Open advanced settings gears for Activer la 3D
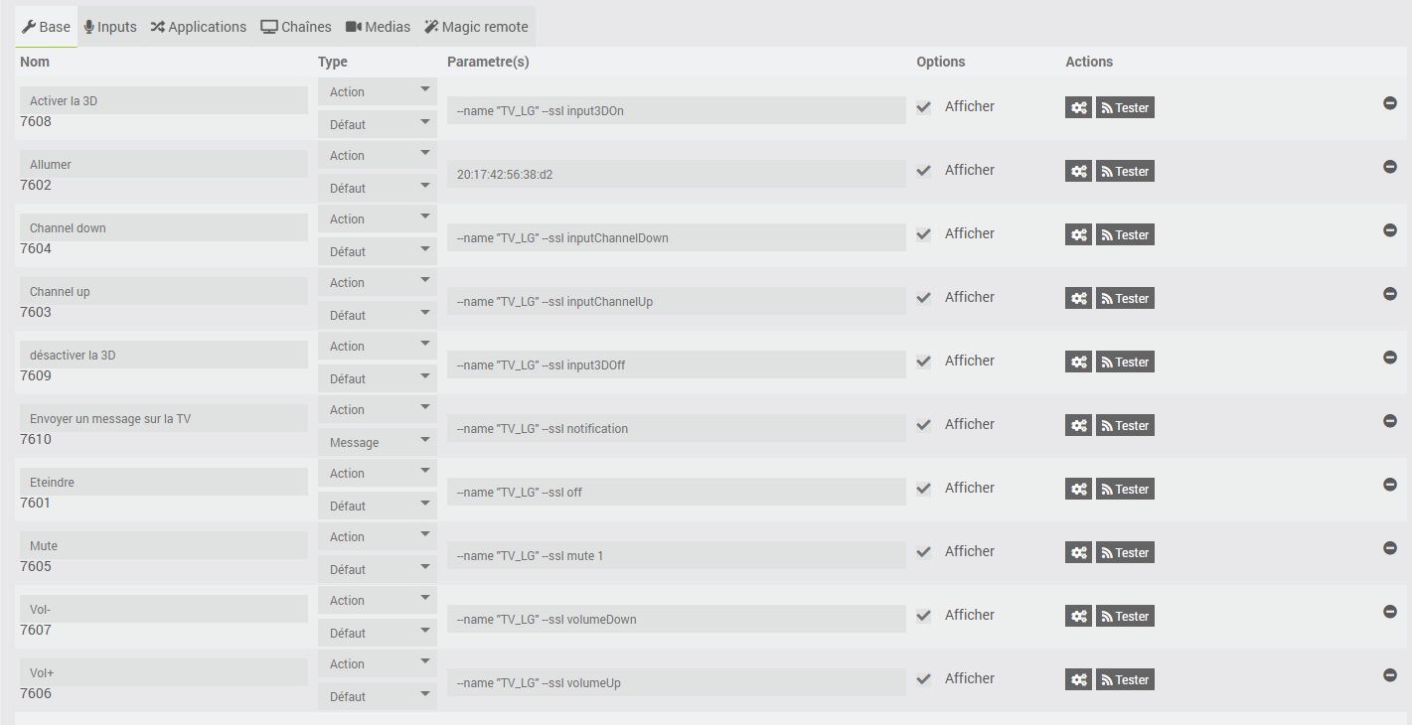1412x725 pixels. (x=1078, y=108)
